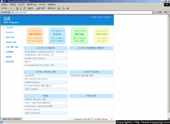
Task: Open the 도움말(H) menu
Action: pyautogui.click(x=52, y=5)
